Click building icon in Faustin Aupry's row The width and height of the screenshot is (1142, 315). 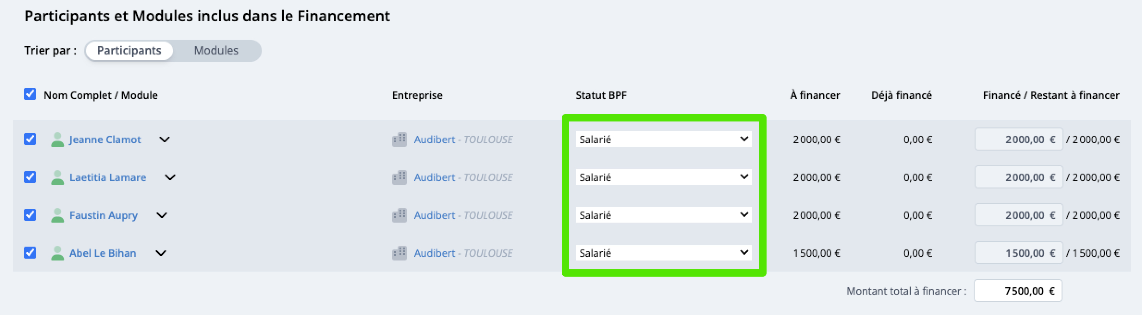click(399, 215)
